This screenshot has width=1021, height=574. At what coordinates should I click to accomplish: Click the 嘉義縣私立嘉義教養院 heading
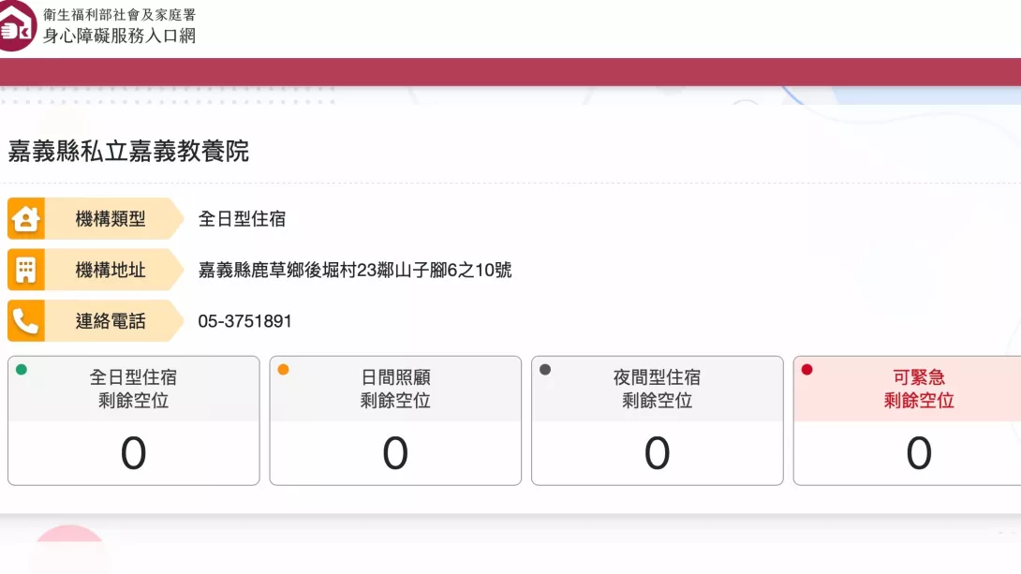(128, 151)
